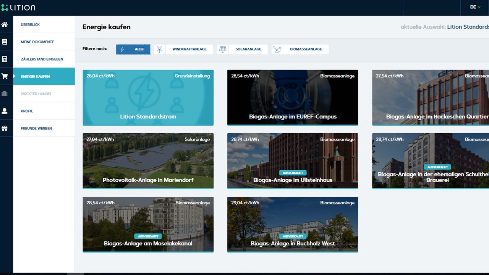
Task: Click the solar panel filter icon
Action: click(x=223, y=49)
